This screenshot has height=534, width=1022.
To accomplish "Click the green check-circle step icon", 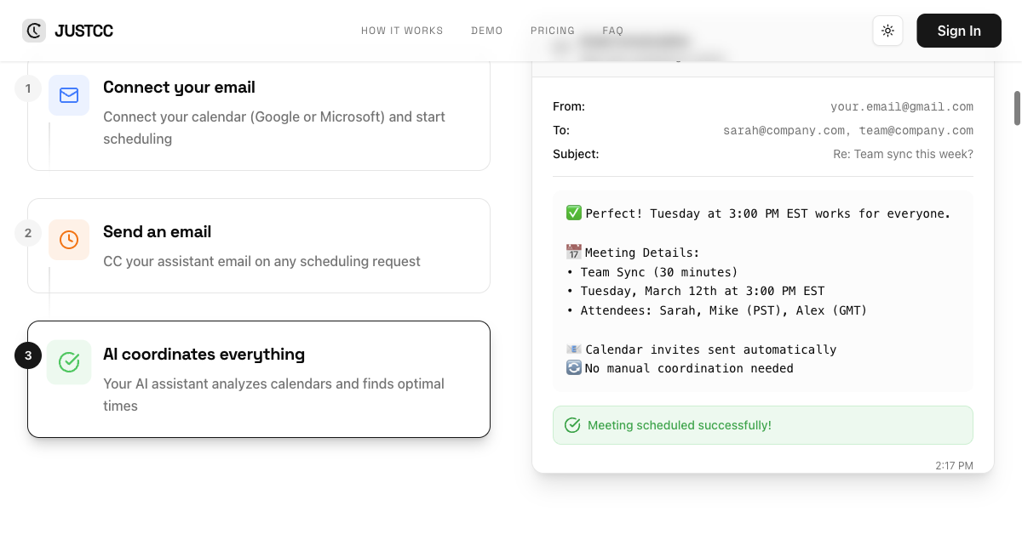I will pyautogui.click(x=69, y=362).
